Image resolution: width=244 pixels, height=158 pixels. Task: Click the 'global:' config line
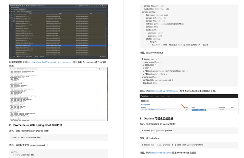pyautogui.click(x=15, y=152)
